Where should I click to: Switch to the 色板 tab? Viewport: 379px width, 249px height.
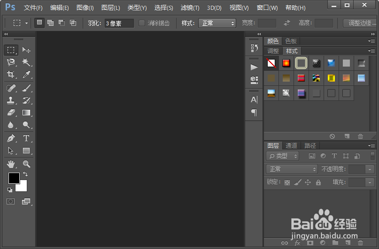(x=291, y=41)
